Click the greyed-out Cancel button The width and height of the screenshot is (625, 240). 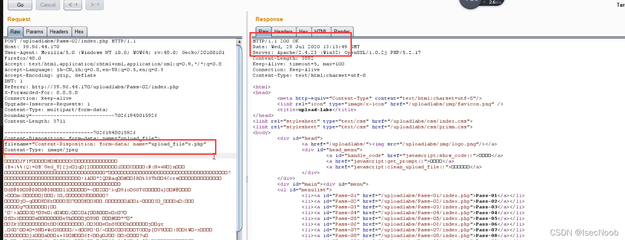click(47, 5)
